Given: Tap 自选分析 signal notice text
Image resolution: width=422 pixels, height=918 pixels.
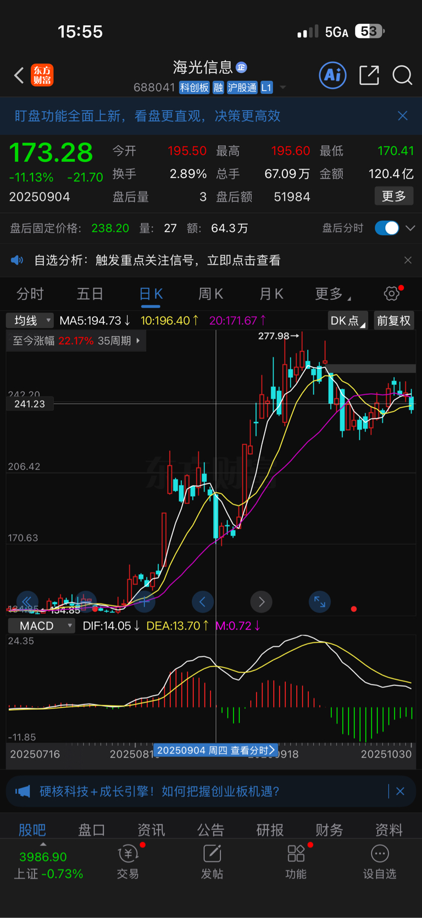Looking at the screenshot, I should [157, 260].
